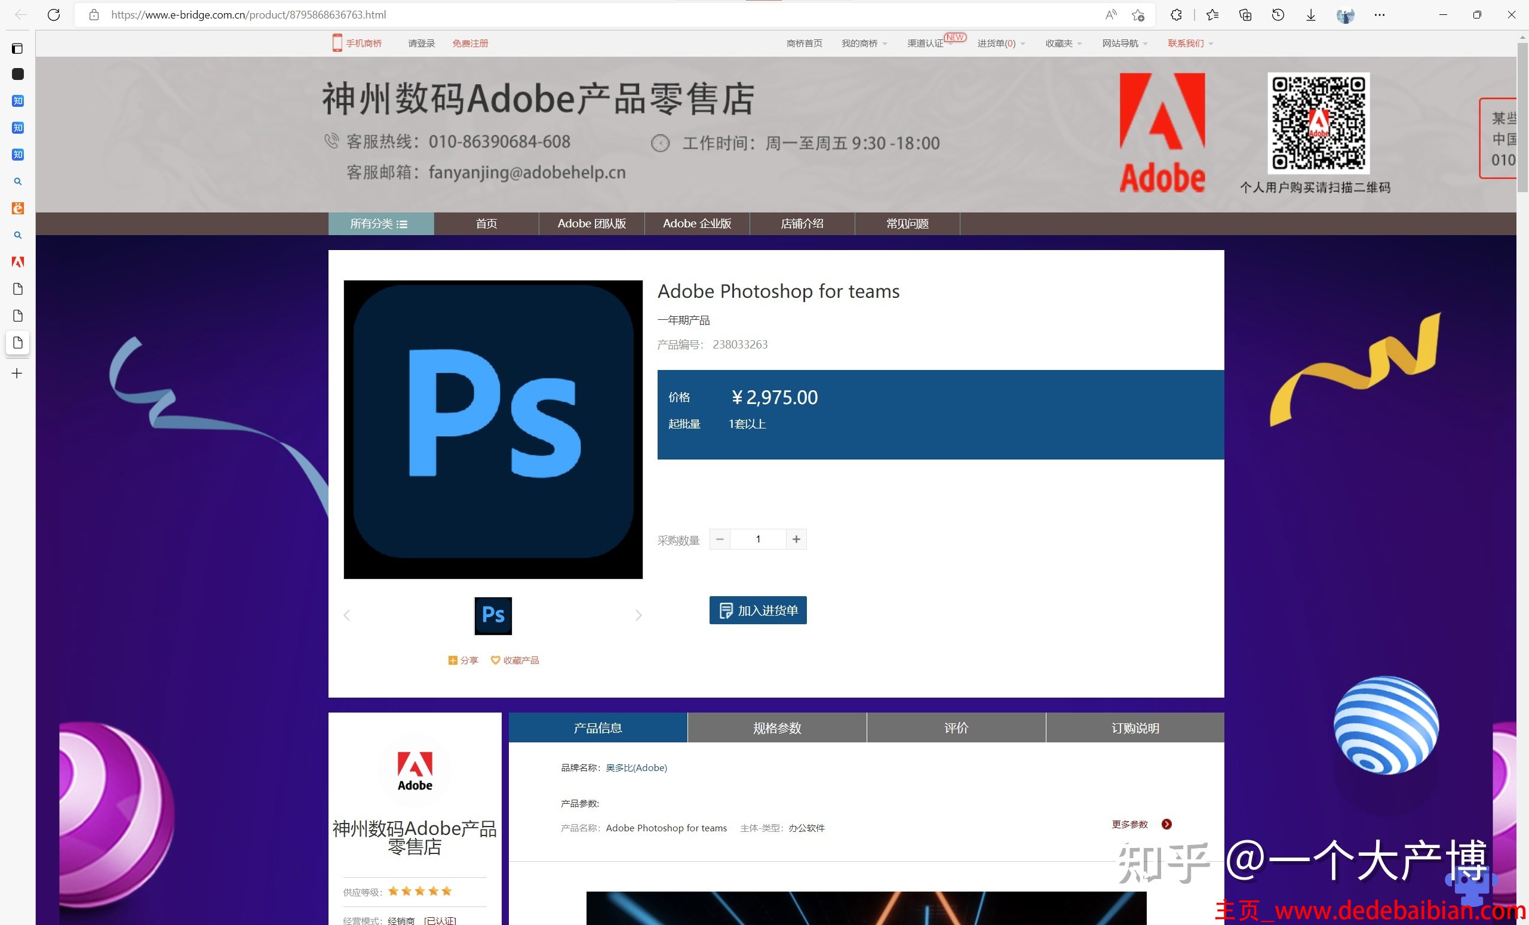Expand the 进货单(0) dropdown
Screen dimensions: 1529x925
pos(1001,44)
